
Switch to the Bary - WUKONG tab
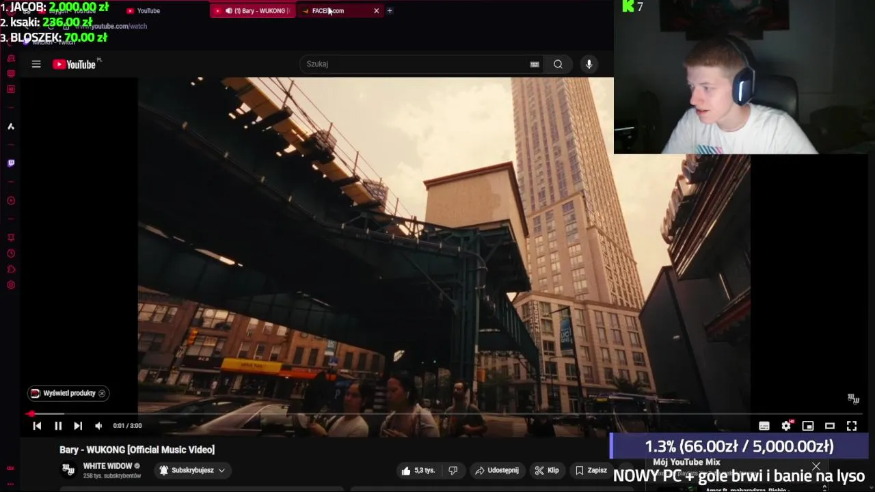click(252, 11)
